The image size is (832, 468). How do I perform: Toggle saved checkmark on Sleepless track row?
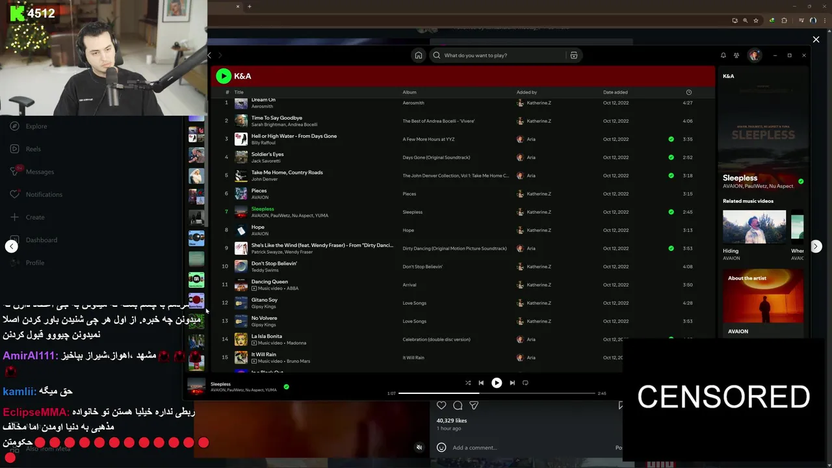pos(671,212)
